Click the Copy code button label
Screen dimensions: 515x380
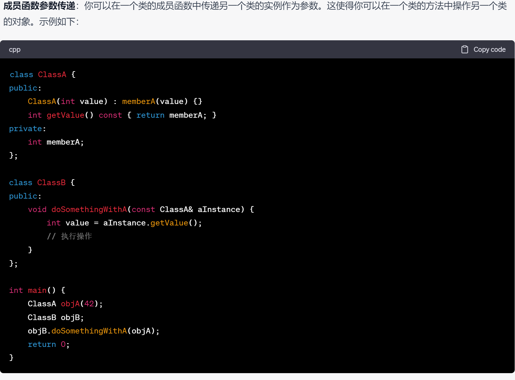(489, 49)
